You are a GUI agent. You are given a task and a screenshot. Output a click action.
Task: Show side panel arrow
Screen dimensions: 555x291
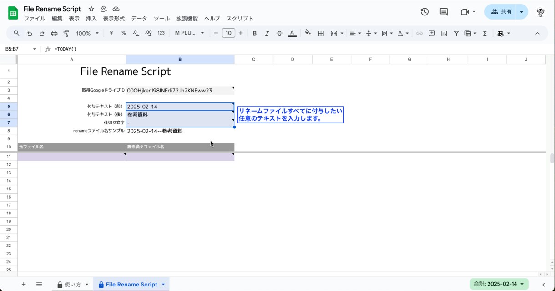tap(543, 285)
